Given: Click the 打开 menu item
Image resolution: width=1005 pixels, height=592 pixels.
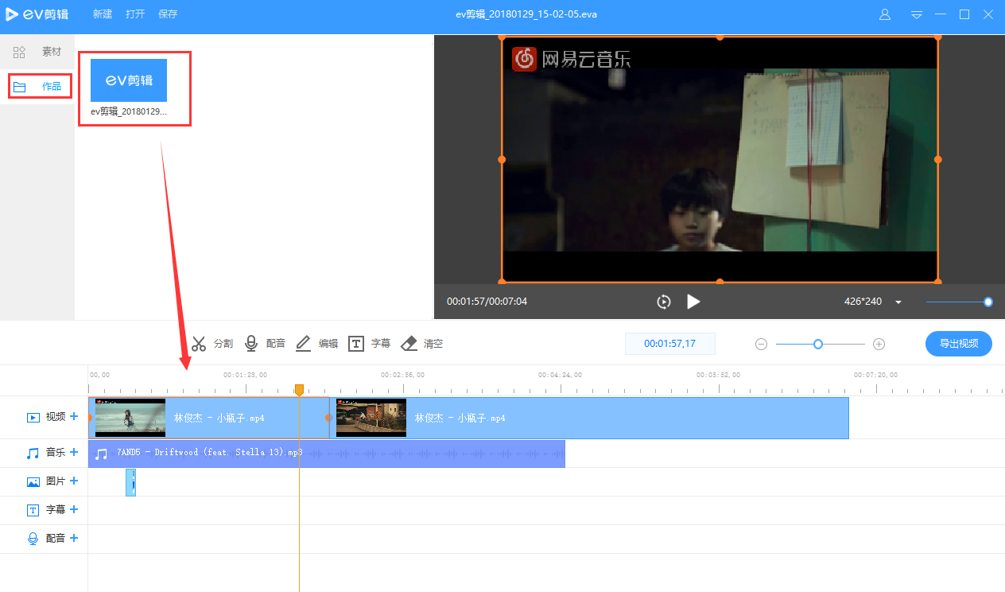Looking at the screenshot, I should coord(135,14).
